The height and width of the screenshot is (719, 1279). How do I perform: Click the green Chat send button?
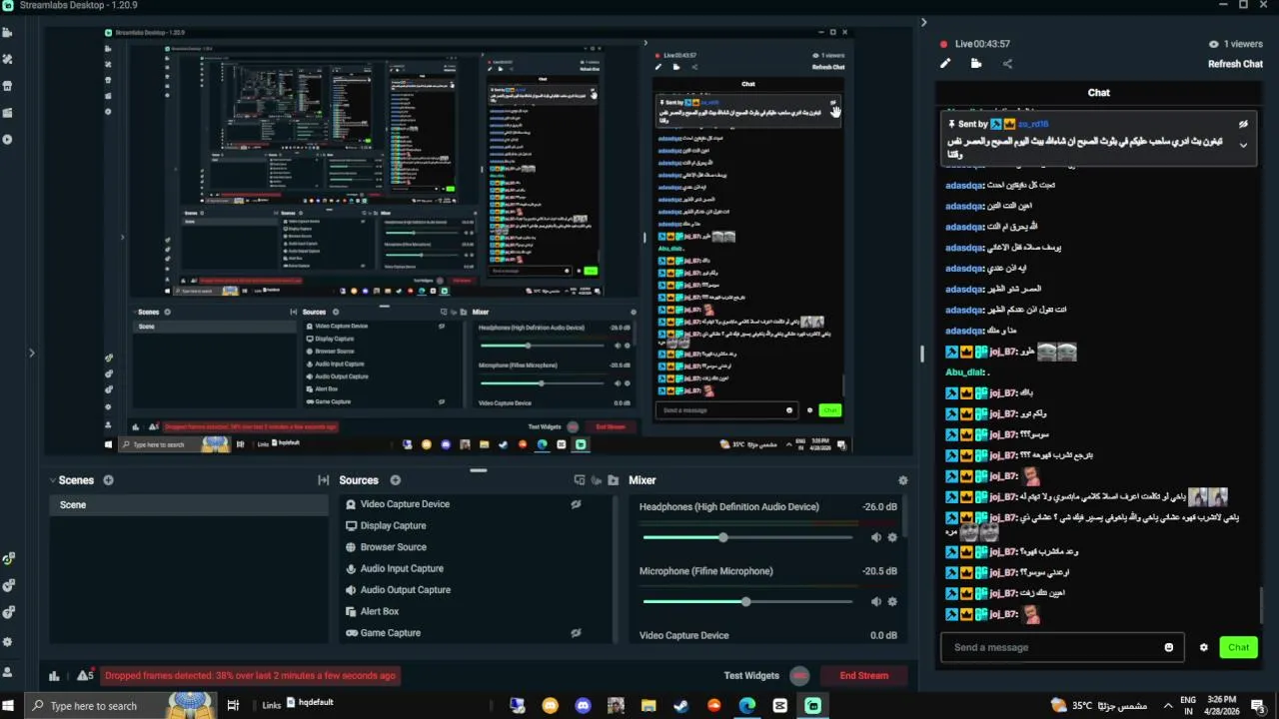tap(1238, 647)
